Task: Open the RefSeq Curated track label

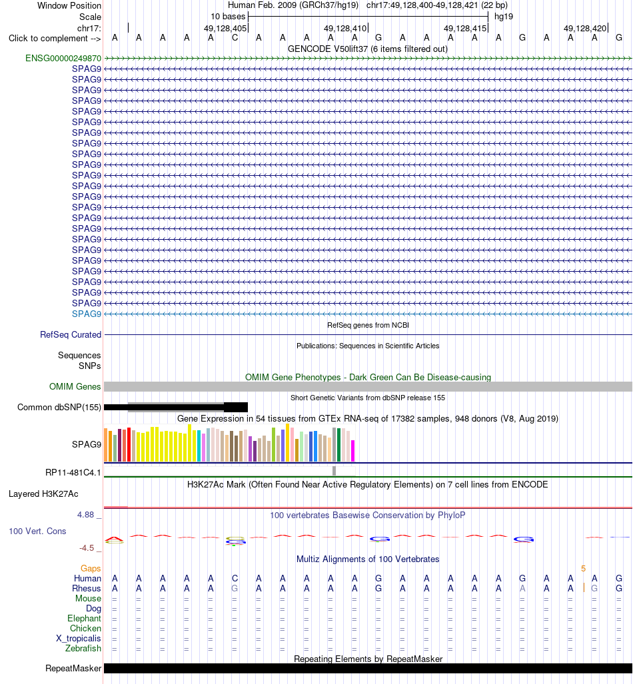Action: (x=71, y=334)
